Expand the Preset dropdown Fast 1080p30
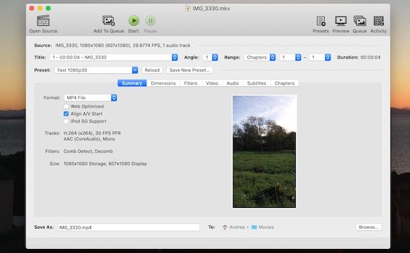 click(96, 70)
